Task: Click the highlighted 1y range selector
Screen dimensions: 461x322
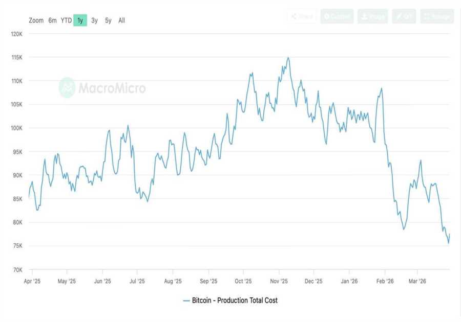Action: click(80, 20)
